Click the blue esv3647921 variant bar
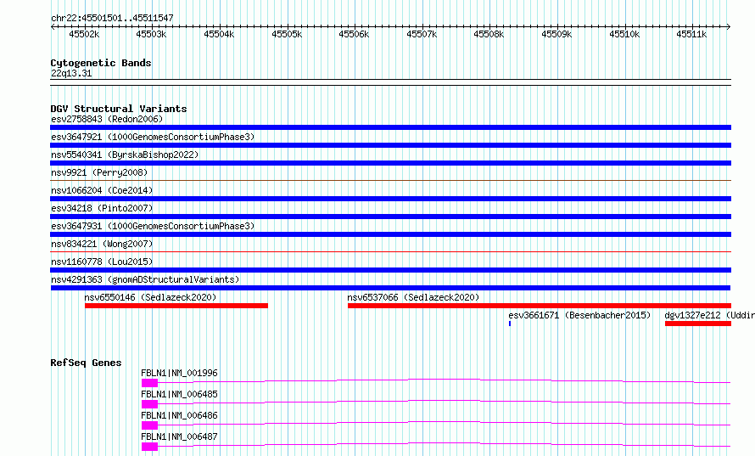 (x=390, y=145)
